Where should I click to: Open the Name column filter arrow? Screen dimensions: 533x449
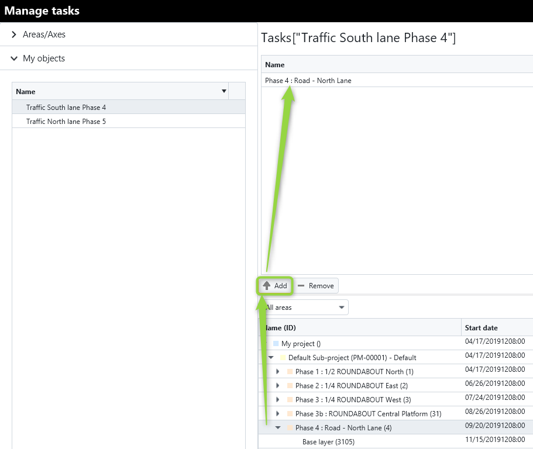224,91
